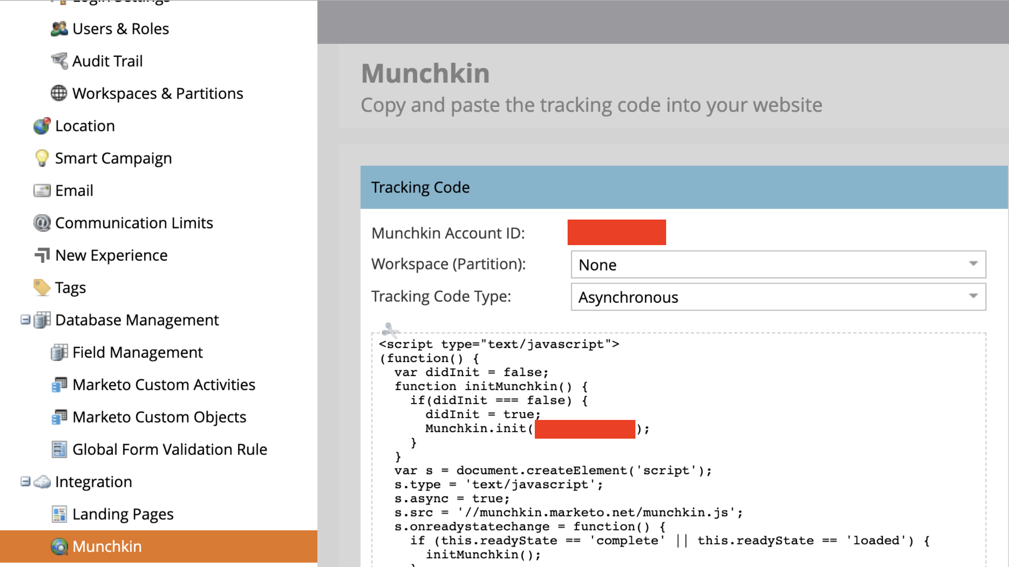Viewport: 1009px width, 567px height.
Task: Click the Location globe pin icon
Action: 42,126
